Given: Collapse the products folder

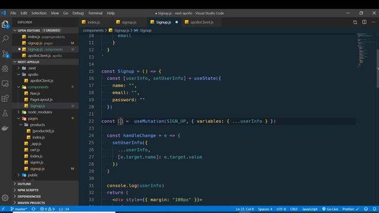Looking at the screenshot, I should [x=37, y=125].
